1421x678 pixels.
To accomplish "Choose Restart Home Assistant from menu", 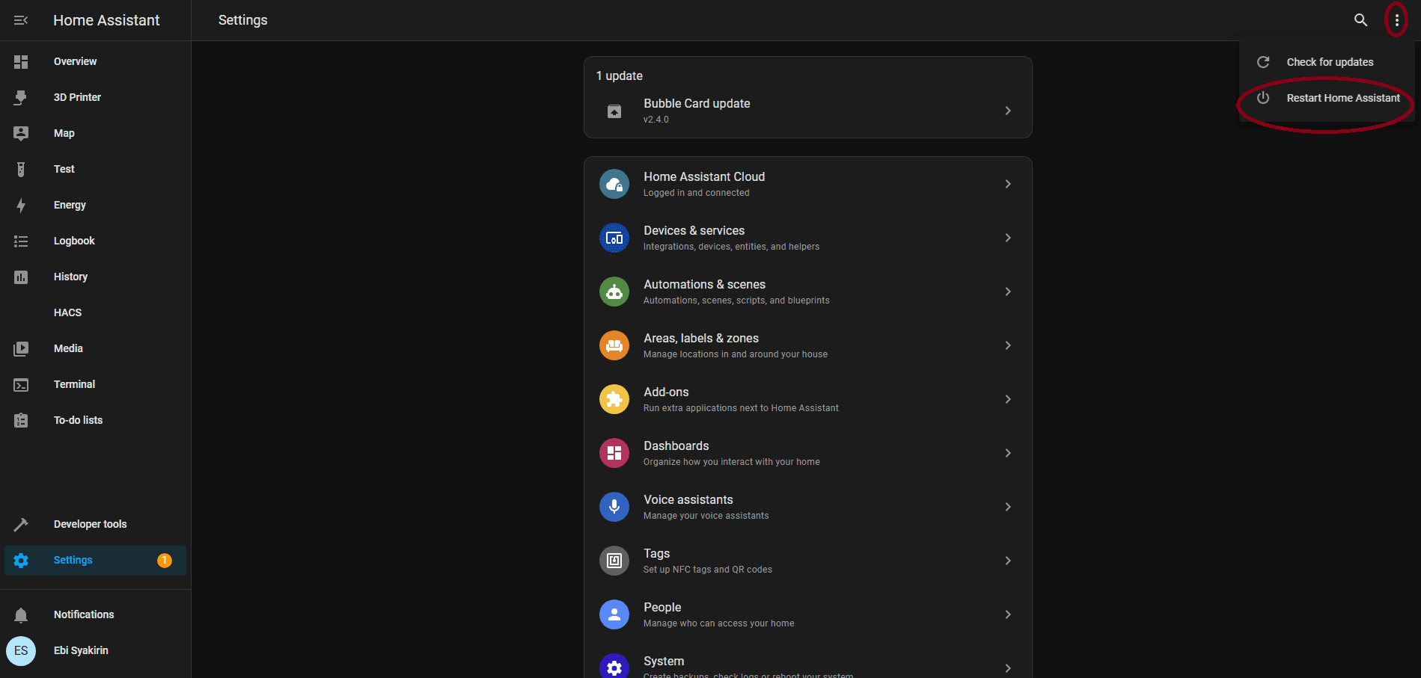I will tap(1342, 98).
